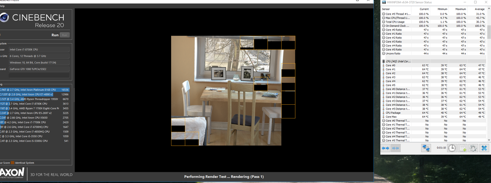Click the HWiNFO64 title bar app icon

[383, 2]
